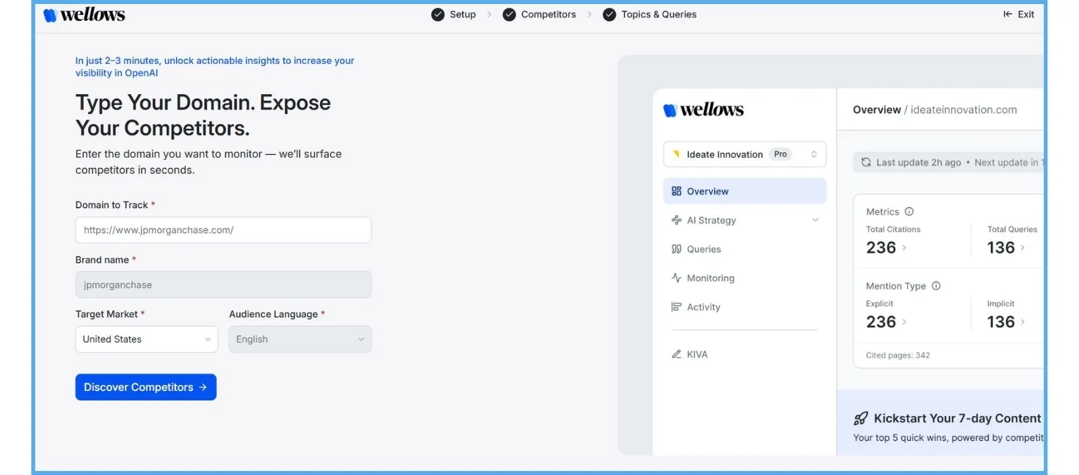Click the Queries quote icon in sidebar
The width and height of the screenshot is (1079, 475).
click(676, 249)
